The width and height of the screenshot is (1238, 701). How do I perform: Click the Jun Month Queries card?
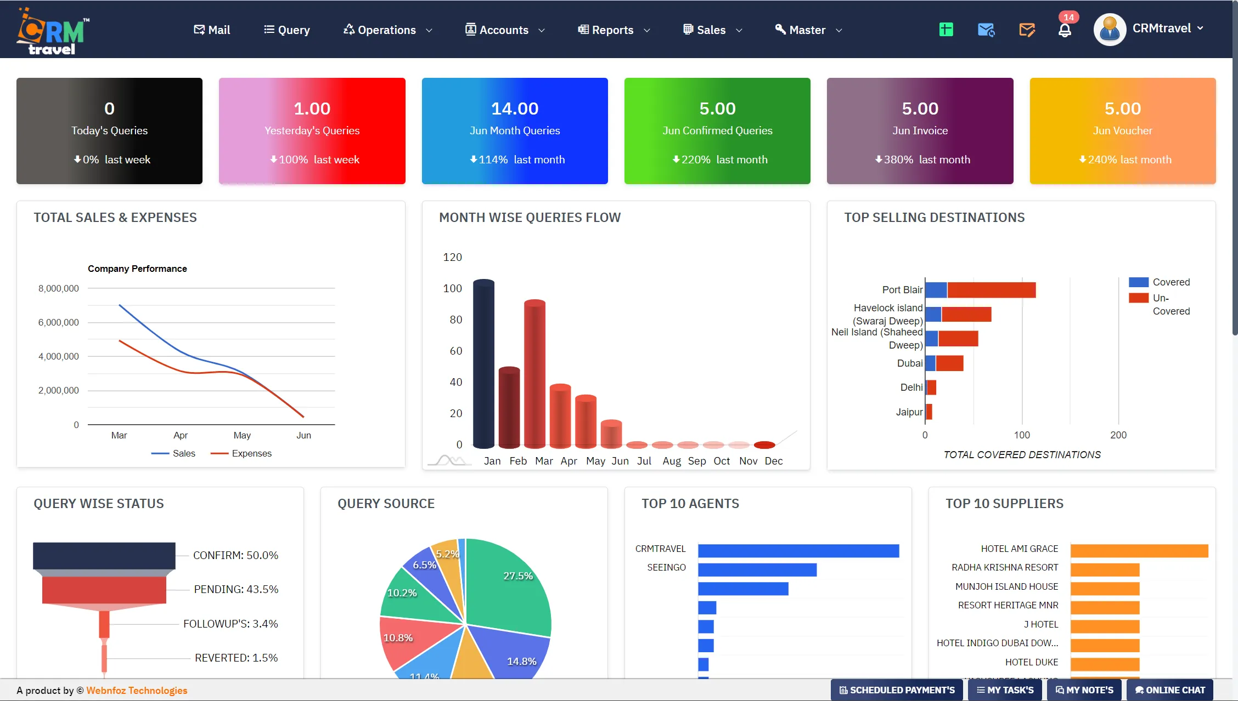(515, 131)
